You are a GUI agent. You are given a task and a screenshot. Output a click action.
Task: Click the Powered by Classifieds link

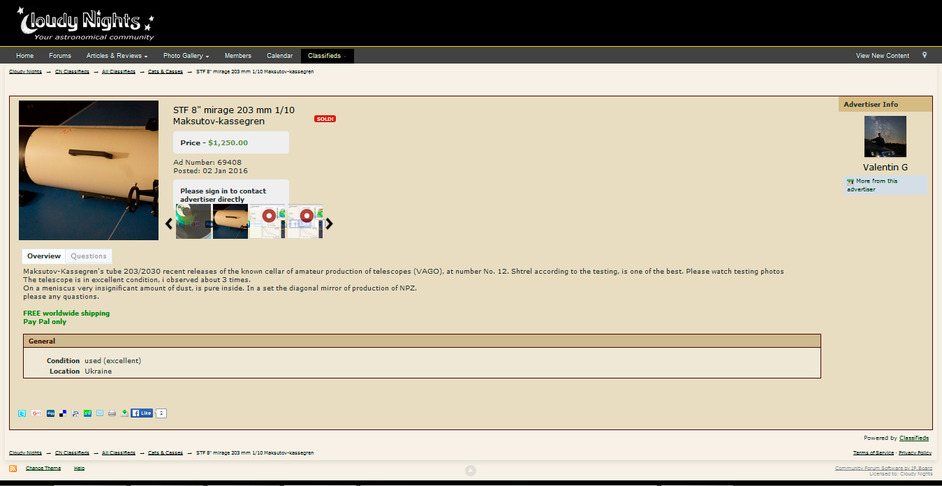[x=914, y=439]
